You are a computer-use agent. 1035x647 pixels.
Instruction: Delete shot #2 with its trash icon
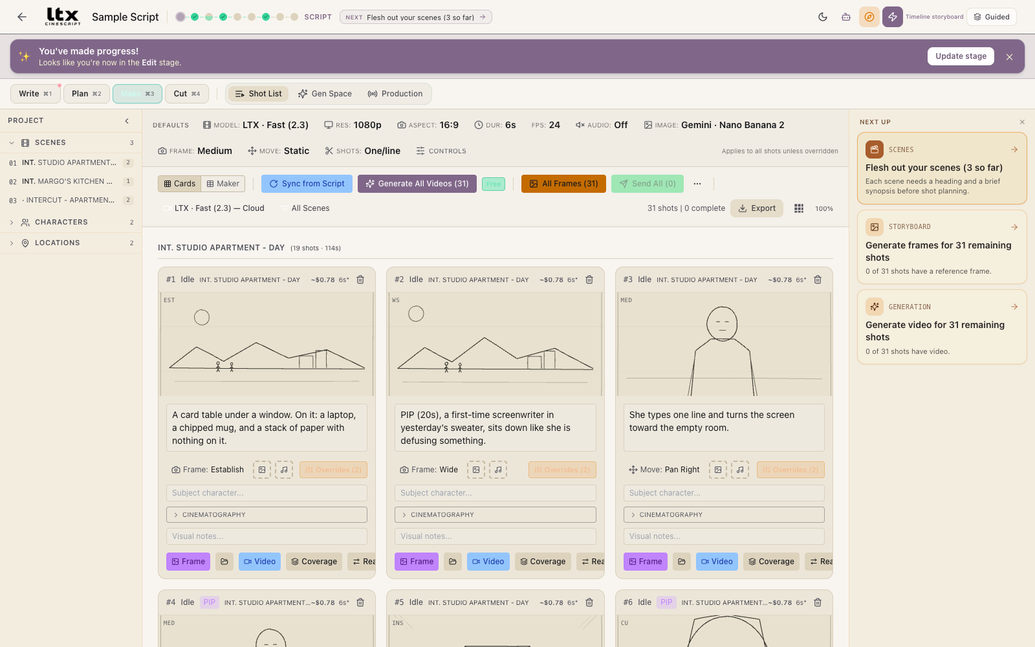click(x=589, y=280)
